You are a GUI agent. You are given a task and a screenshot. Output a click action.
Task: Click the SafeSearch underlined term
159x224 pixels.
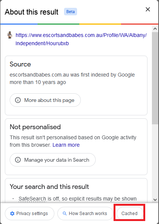(32, 199)
